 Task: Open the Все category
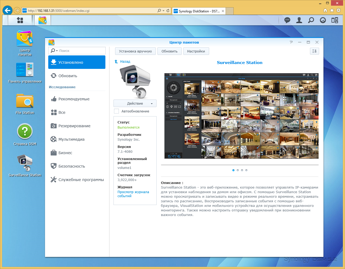pyautogui.click(x=77, y=112)
